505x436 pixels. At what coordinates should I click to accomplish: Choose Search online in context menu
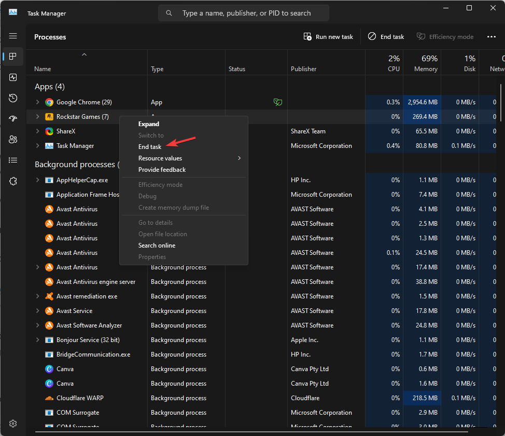point(184,246)
